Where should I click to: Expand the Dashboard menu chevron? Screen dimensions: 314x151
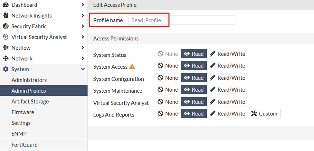(83, 5)
